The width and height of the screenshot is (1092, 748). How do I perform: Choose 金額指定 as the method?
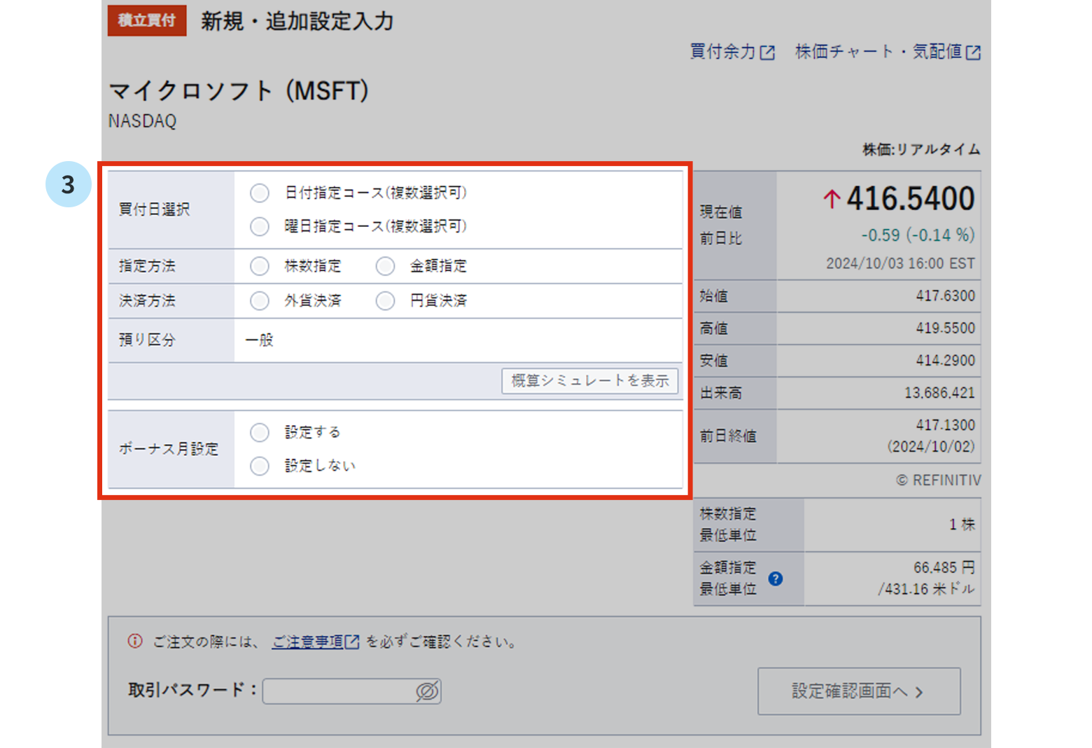386,266
